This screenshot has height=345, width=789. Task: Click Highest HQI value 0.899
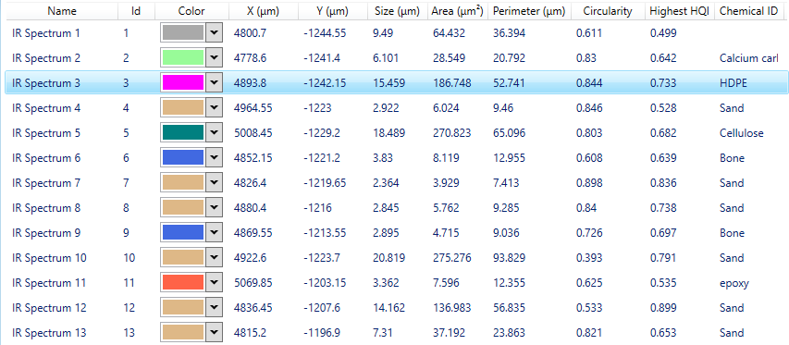point(663,308)
